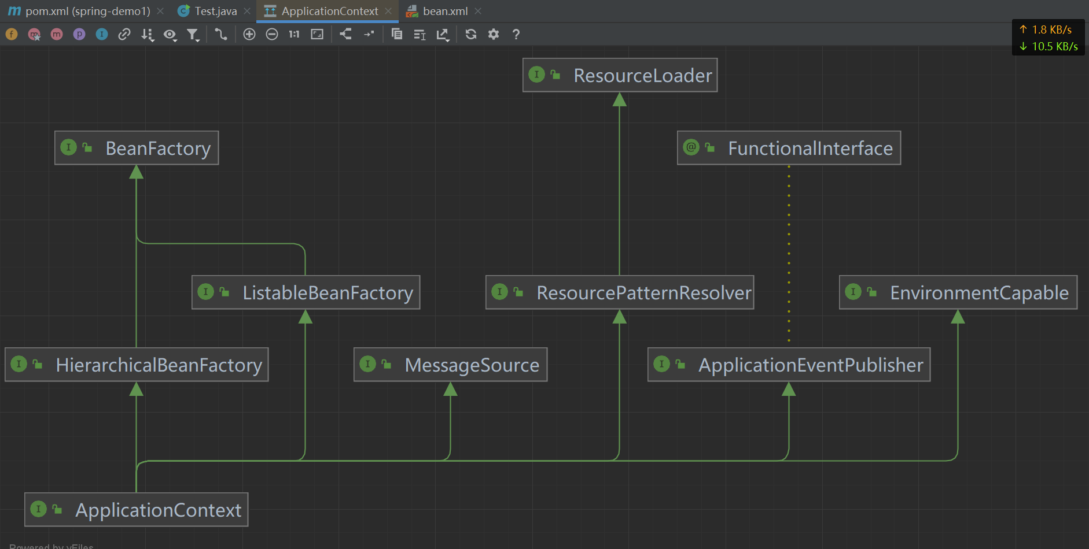Open the scope filter dropdown
This screenshot has width=1089, height=549.
pos(193,35)
